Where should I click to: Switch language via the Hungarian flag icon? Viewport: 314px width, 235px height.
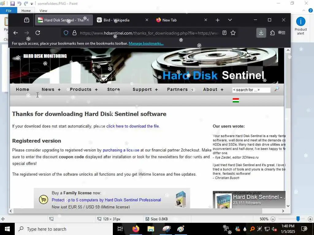(236, 100)
